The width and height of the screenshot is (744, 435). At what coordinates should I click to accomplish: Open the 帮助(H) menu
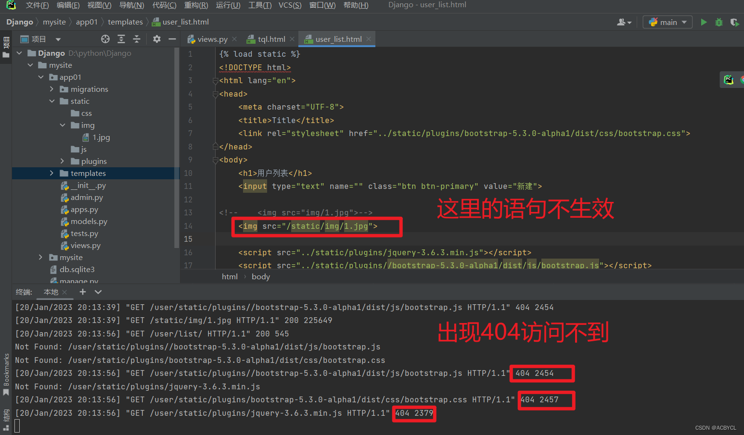pyautogui.click(x=356, y=5)
